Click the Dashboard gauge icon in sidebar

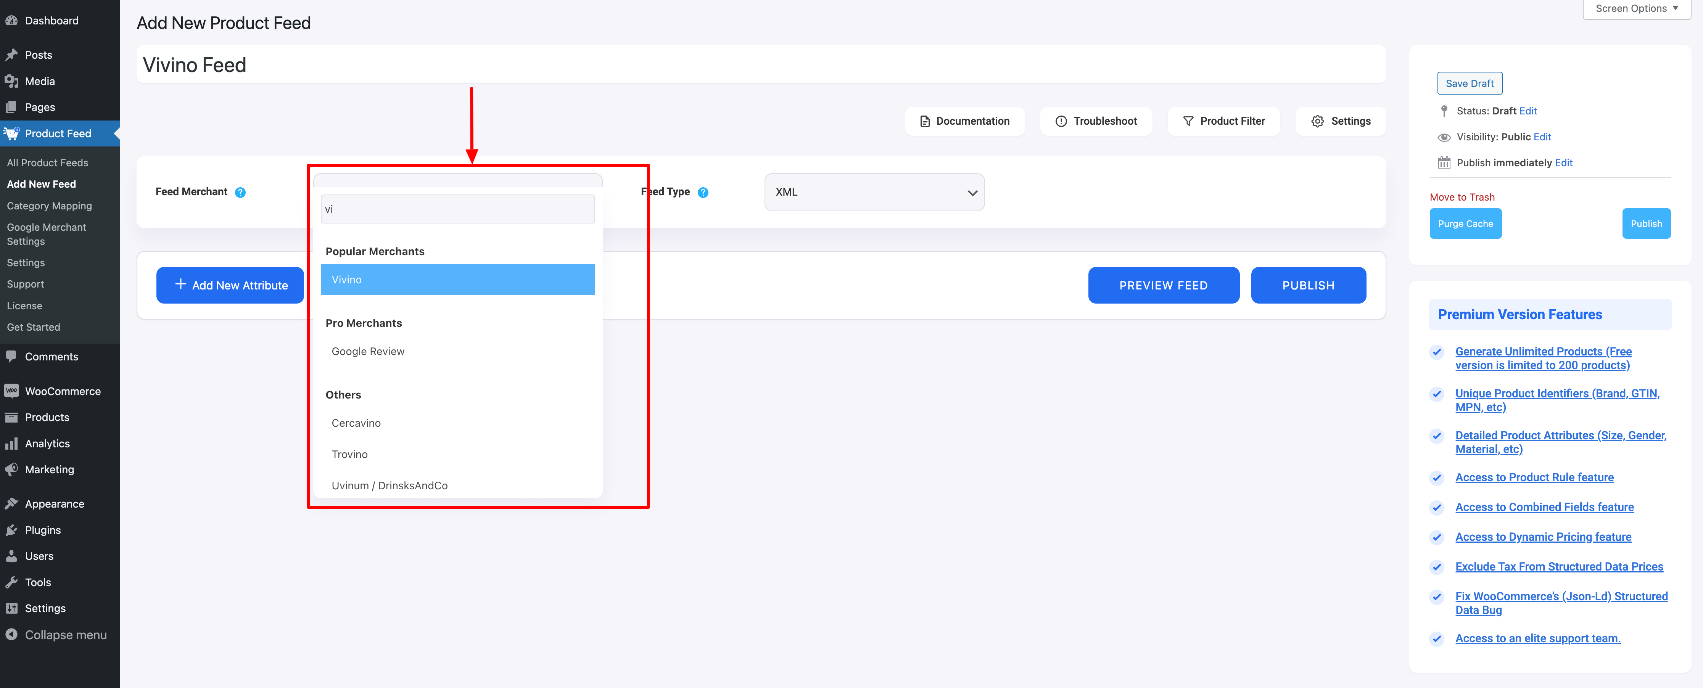(x=11, y=21)
